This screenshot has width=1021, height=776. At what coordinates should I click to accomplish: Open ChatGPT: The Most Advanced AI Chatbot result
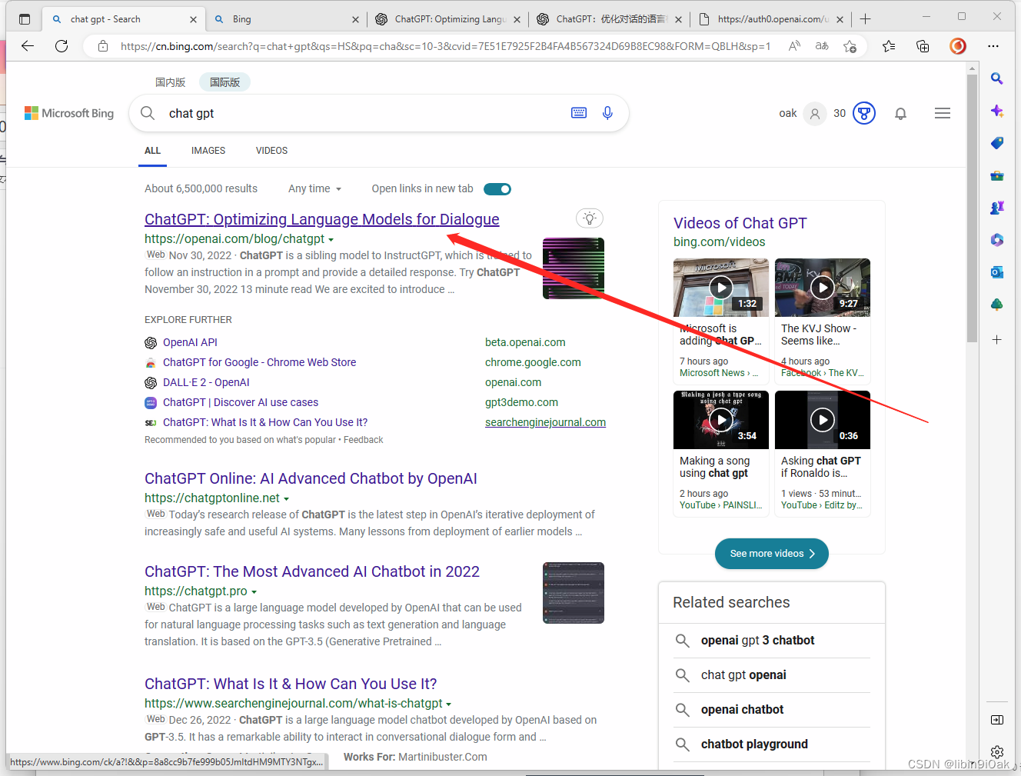[312, 571]
